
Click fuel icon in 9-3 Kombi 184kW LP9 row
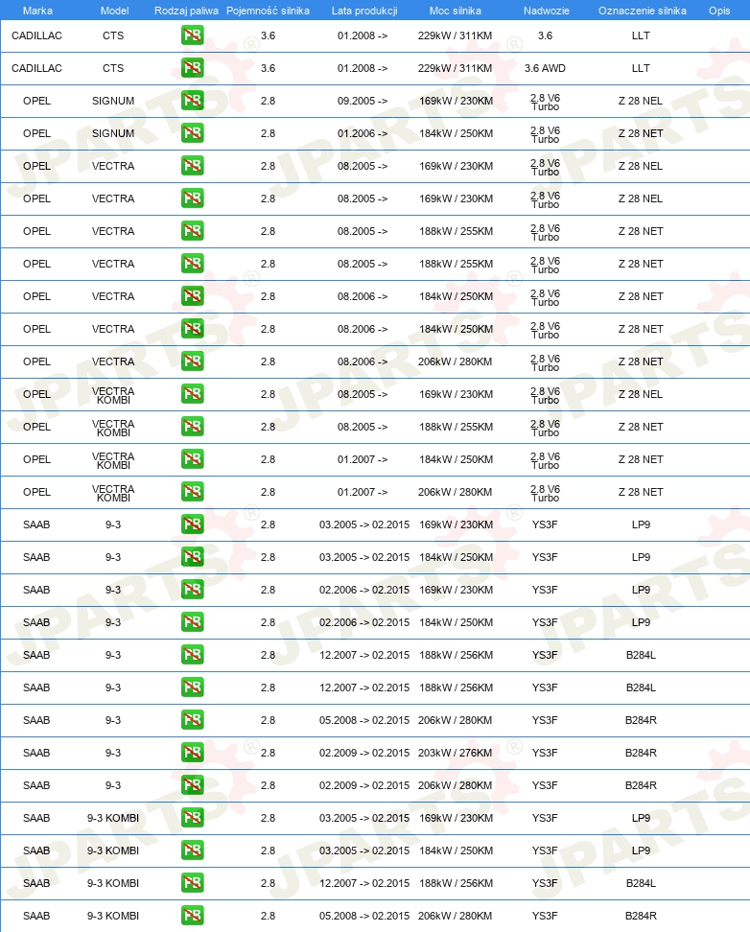coord(192,850)
